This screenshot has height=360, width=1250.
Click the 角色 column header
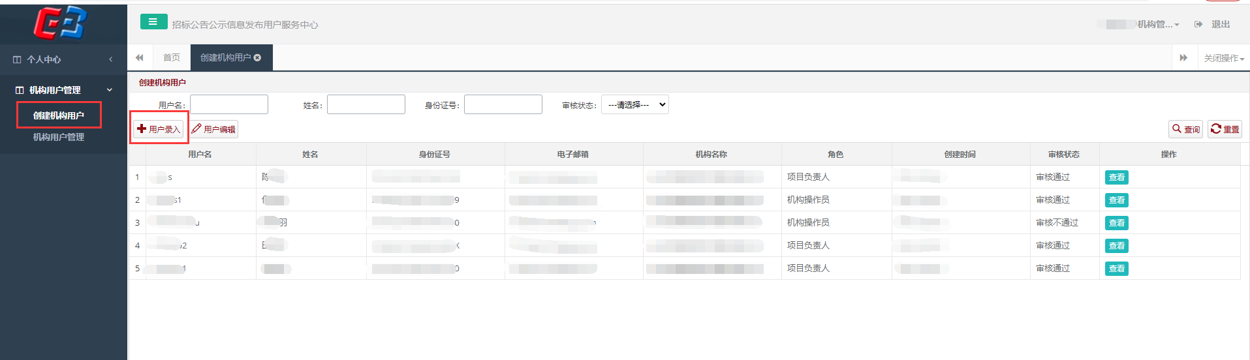point(836,155)
